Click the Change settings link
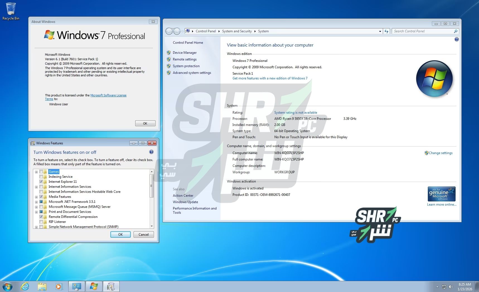 pos(441,153)
